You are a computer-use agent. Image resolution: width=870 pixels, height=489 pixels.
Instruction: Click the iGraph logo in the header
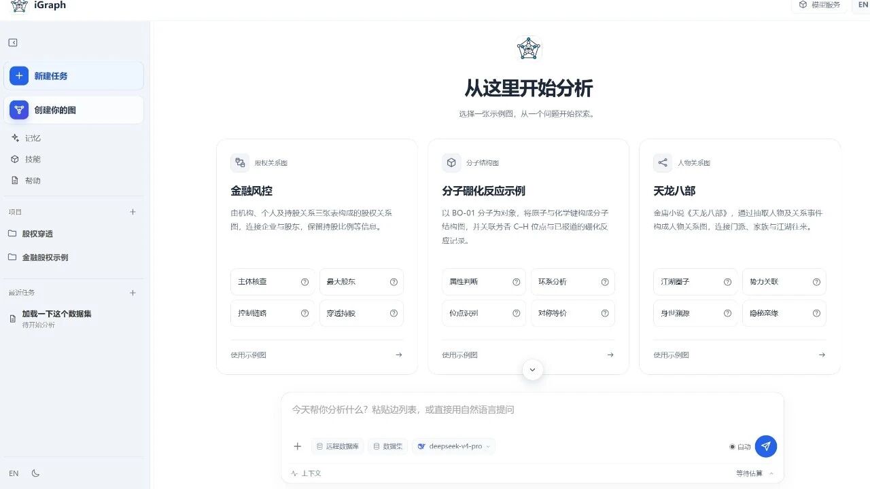[x=19, y=5]
